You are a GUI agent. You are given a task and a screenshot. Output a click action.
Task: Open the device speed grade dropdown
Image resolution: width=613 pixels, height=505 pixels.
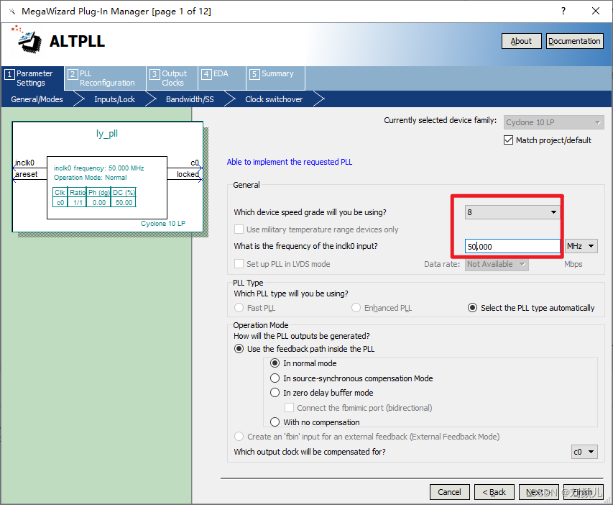point(512,212)
